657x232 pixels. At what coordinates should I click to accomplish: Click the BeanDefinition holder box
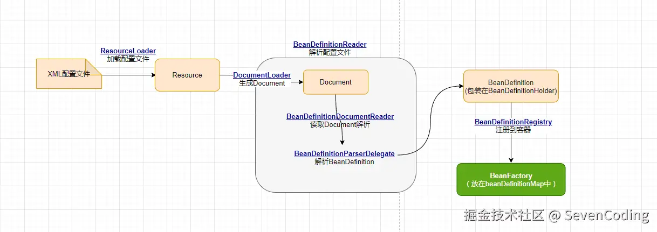coord(511,86)
